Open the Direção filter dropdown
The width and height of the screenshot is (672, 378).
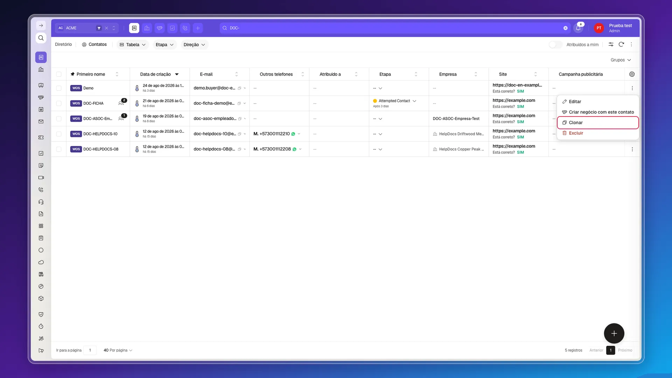pyautogui.click(x=194, y=44)
